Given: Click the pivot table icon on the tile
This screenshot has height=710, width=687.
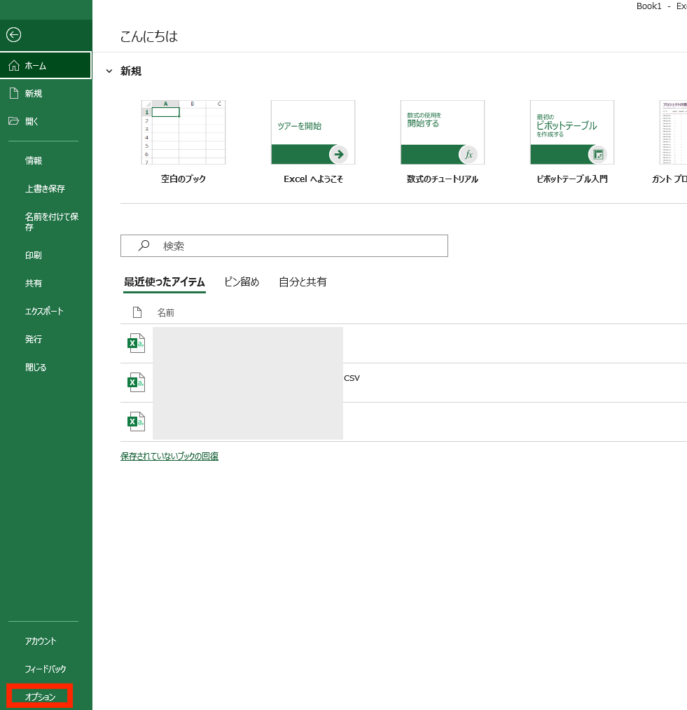Looking at the screenshot, I should [x=598, y=155].
